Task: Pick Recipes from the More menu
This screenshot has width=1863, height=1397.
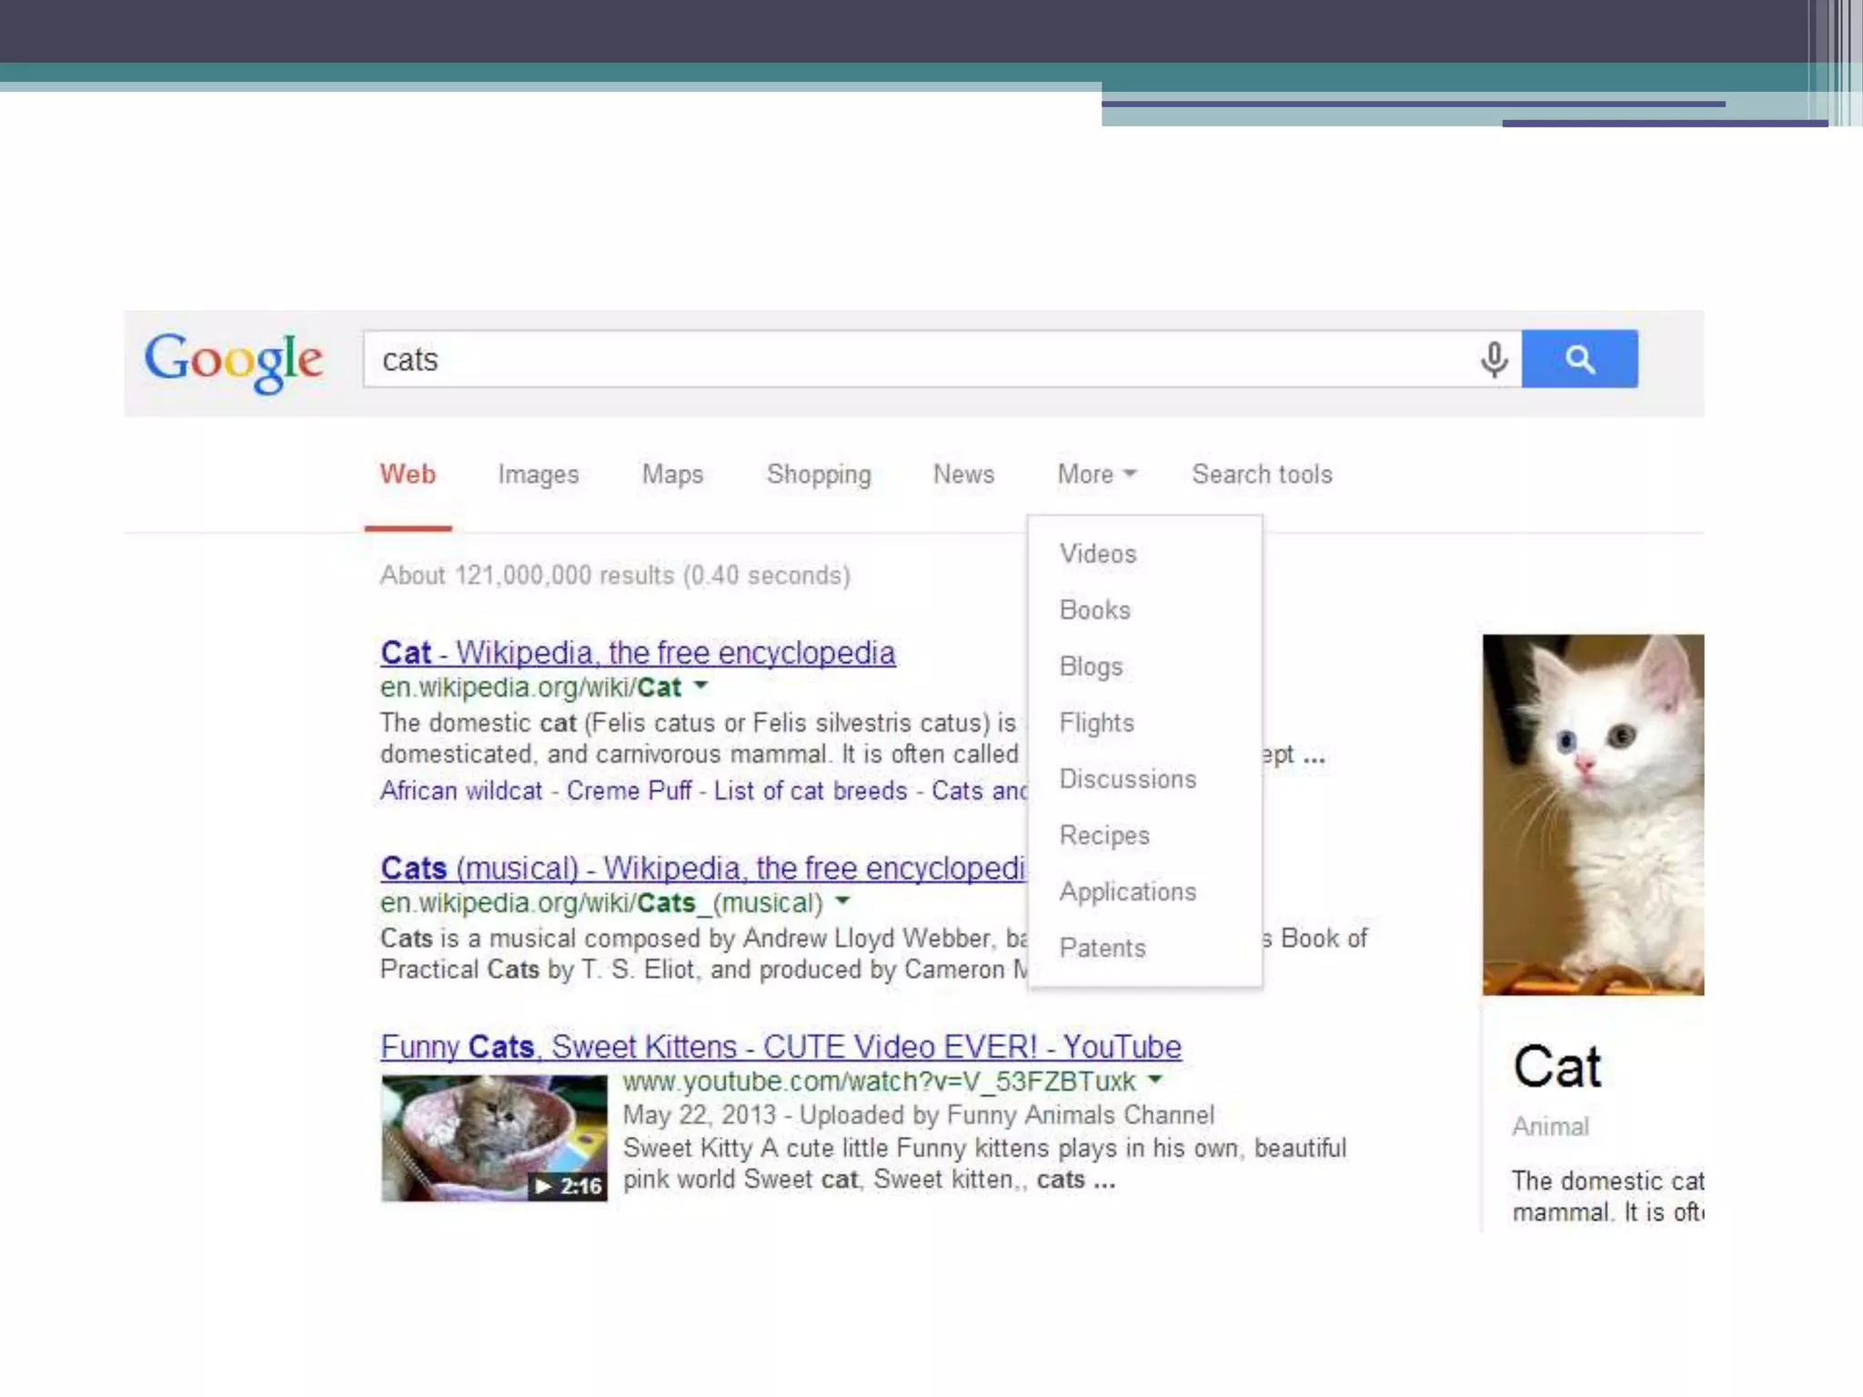Action: [x=1104, y=836]
